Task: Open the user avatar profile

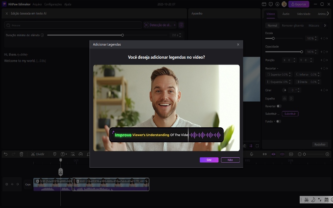Action: [284, 4]
